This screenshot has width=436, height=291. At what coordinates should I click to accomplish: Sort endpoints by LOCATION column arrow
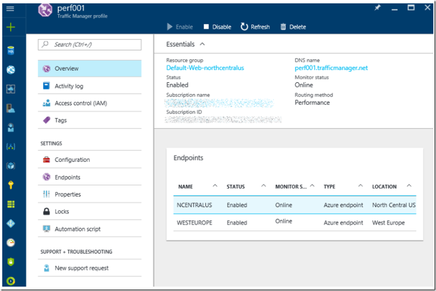[409, 186]
